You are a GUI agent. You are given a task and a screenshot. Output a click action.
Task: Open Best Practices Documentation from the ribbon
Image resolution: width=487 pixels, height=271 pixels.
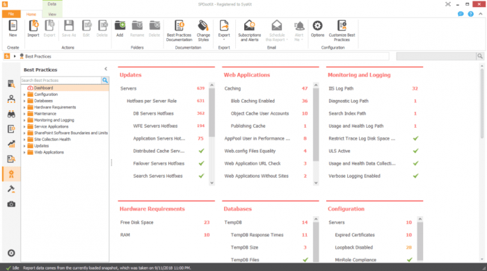tap(179, 31)
